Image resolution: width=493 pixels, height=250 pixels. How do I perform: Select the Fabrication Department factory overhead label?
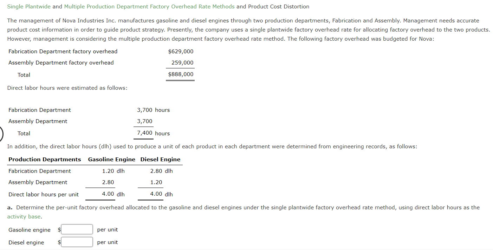click(x=63, y=52)
